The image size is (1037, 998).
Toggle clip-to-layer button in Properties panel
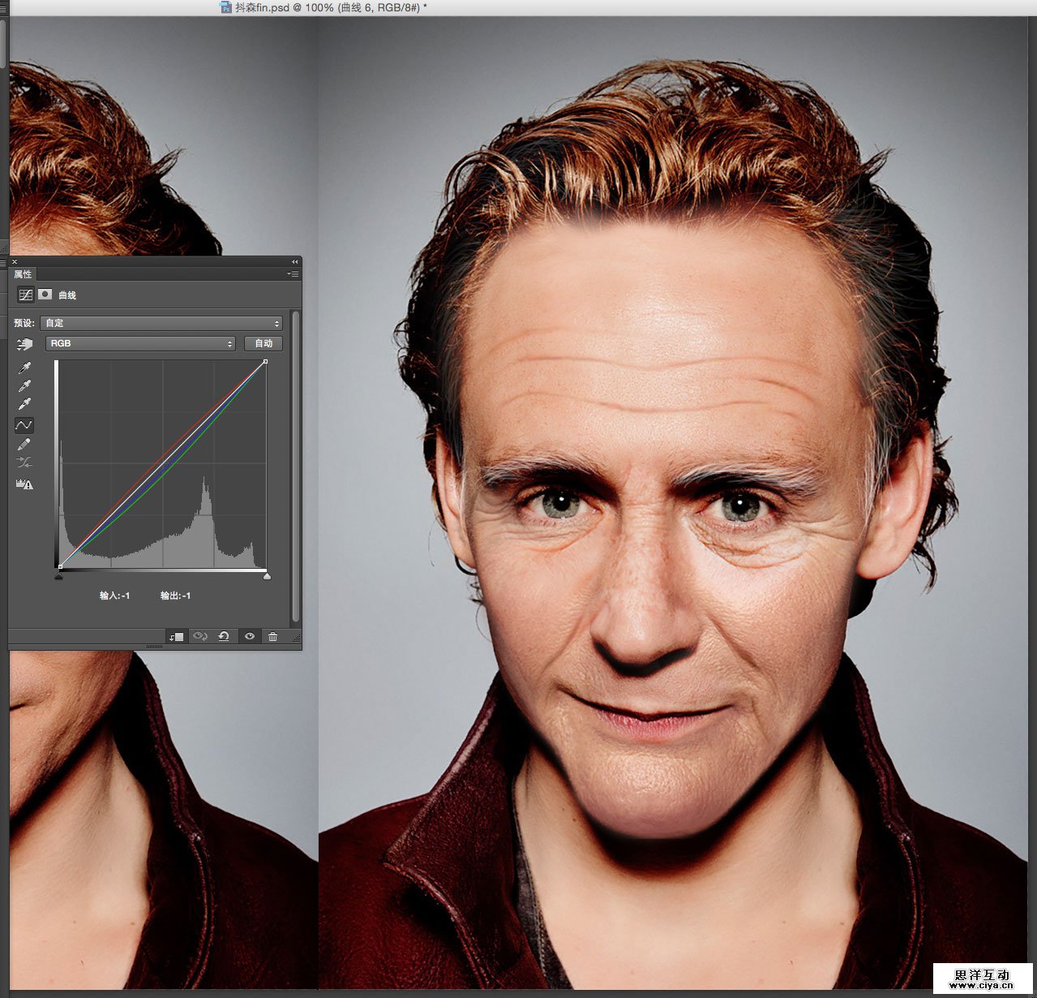[x=176, y=637]
